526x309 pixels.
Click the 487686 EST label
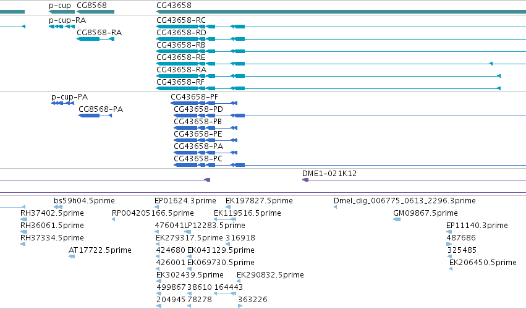click(x=461, y=238)
